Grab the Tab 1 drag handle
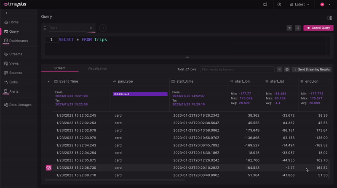Viewport: 337px width, 188px height. tap(45, 28)
